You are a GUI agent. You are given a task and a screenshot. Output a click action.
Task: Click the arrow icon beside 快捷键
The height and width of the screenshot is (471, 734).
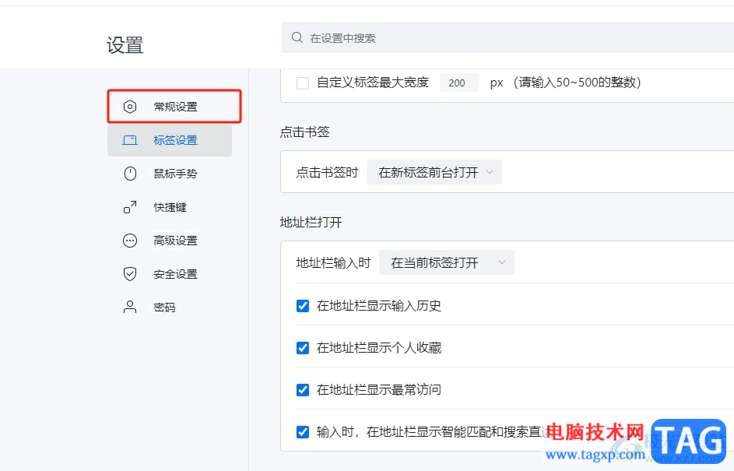130,207
